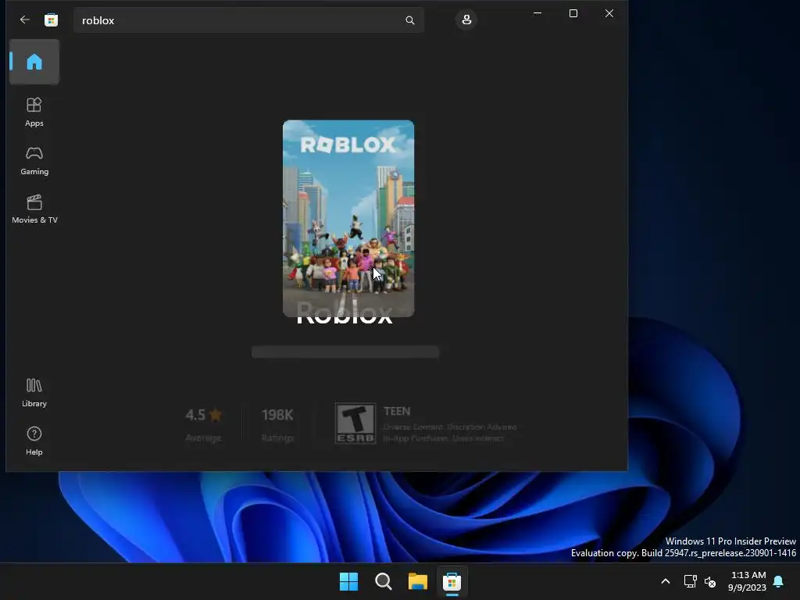The width and height of the screenshot is (800, 600).
Task: Click the muted volume tray icon
Action: click(x=709, y=581)
